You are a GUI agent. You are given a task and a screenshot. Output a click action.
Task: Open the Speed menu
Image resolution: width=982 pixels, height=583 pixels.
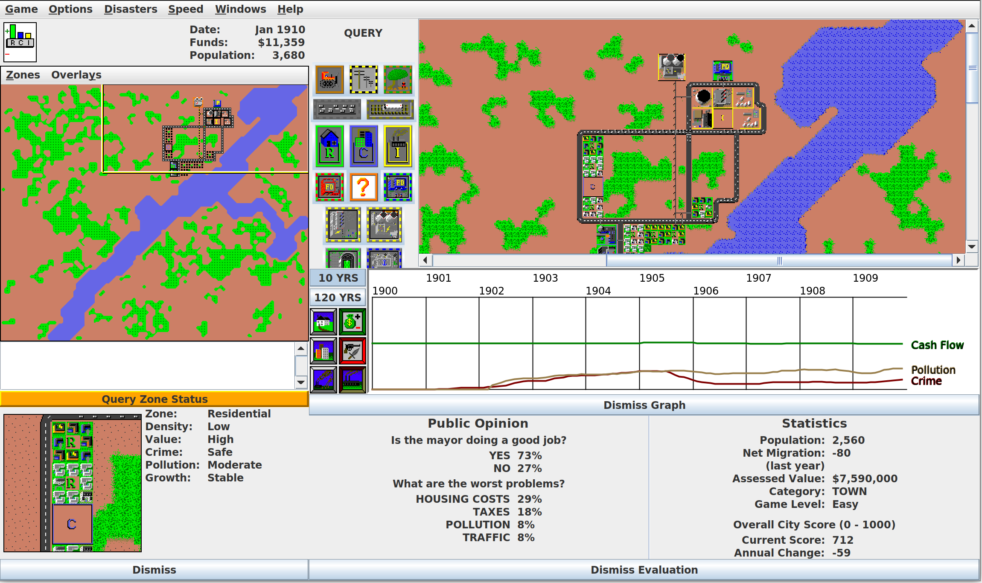click(186, 9)
